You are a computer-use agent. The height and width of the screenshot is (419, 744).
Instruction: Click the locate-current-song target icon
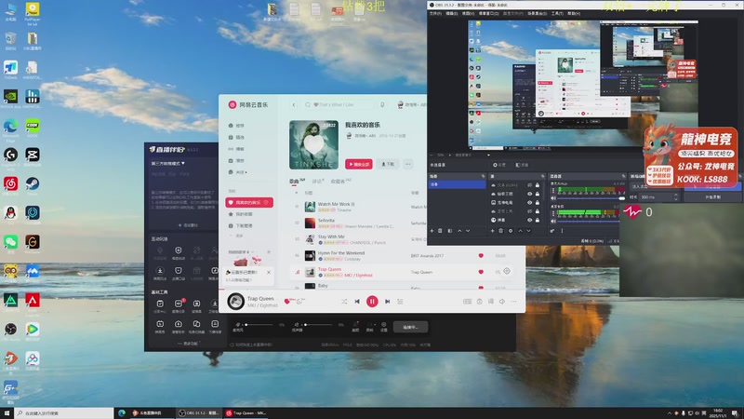[x=507, y=271]
